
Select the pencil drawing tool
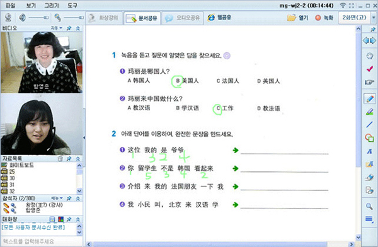pyautogui.click(x=370, y=99)
